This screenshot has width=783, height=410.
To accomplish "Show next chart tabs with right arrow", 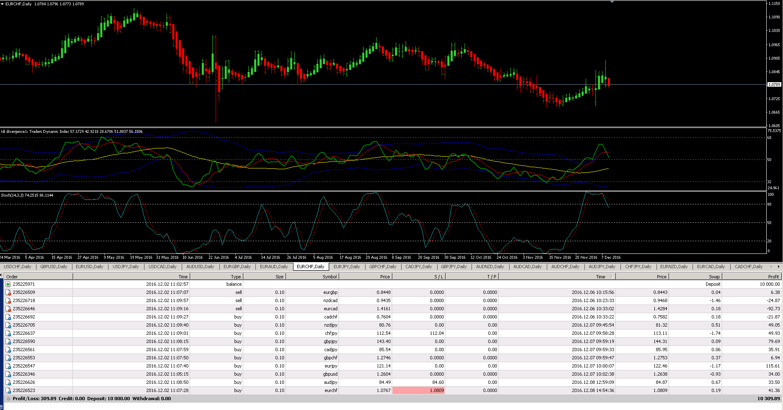I will pyautogui.click(x=778, y=267).
